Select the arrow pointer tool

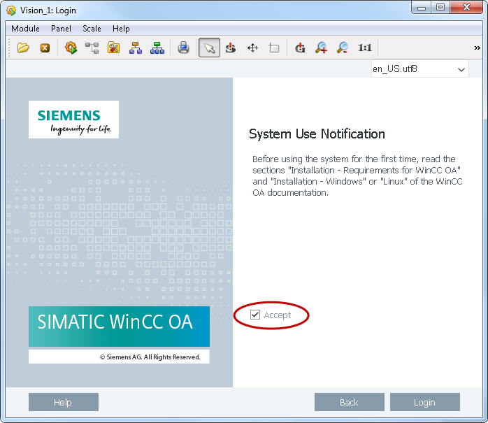(209, 48)
